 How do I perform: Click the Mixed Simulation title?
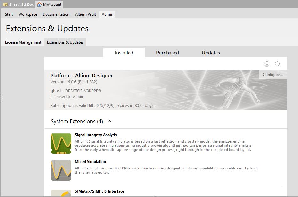90,162
